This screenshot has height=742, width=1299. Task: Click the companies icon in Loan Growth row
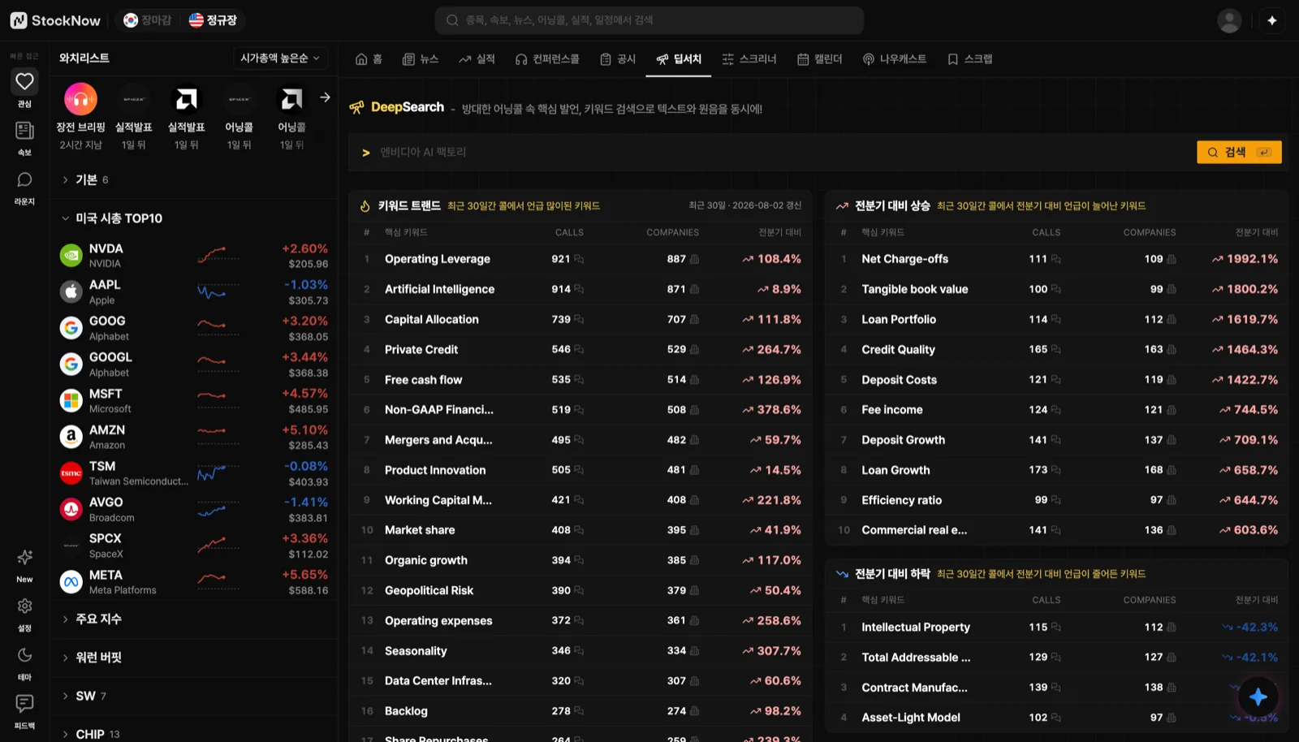[x=1172, y=470]
